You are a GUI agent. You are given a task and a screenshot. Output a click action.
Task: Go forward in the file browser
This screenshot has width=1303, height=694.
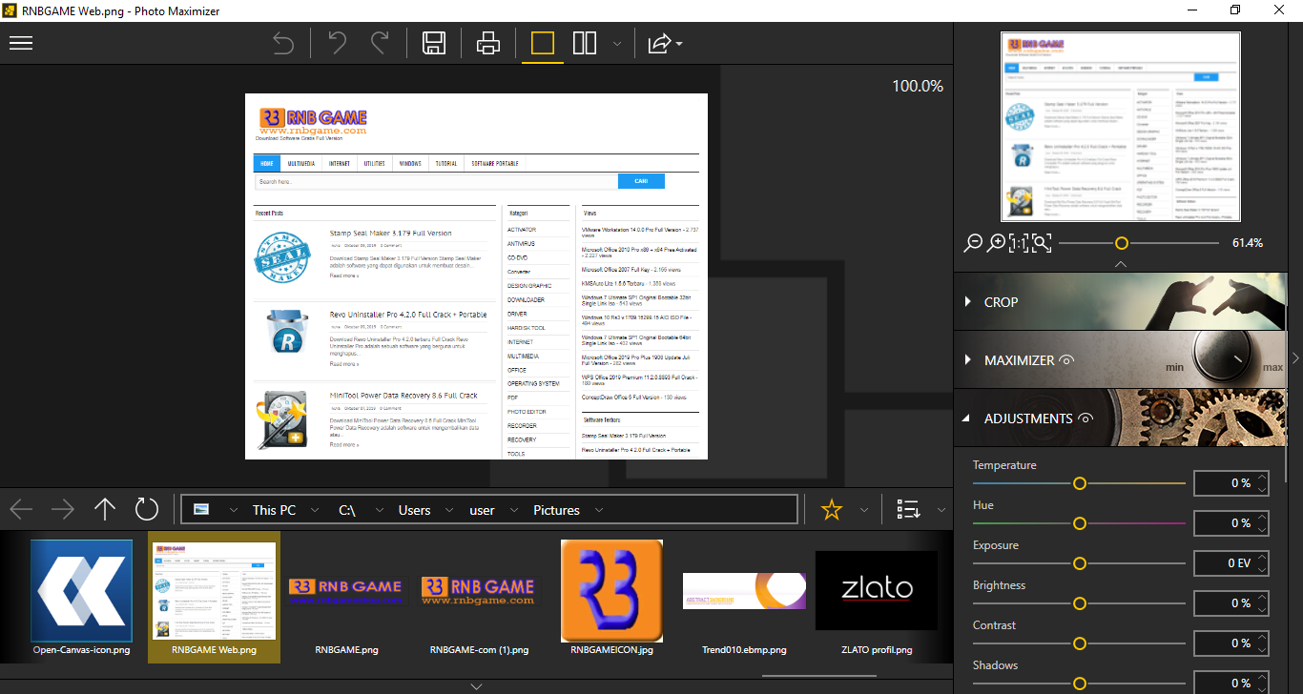point(63,510)
